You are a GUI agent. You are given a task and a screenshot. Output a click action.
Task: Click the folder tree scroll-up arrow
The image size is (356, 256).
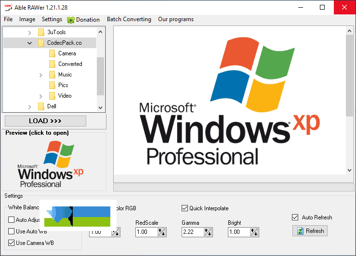[x=100, y=32]
